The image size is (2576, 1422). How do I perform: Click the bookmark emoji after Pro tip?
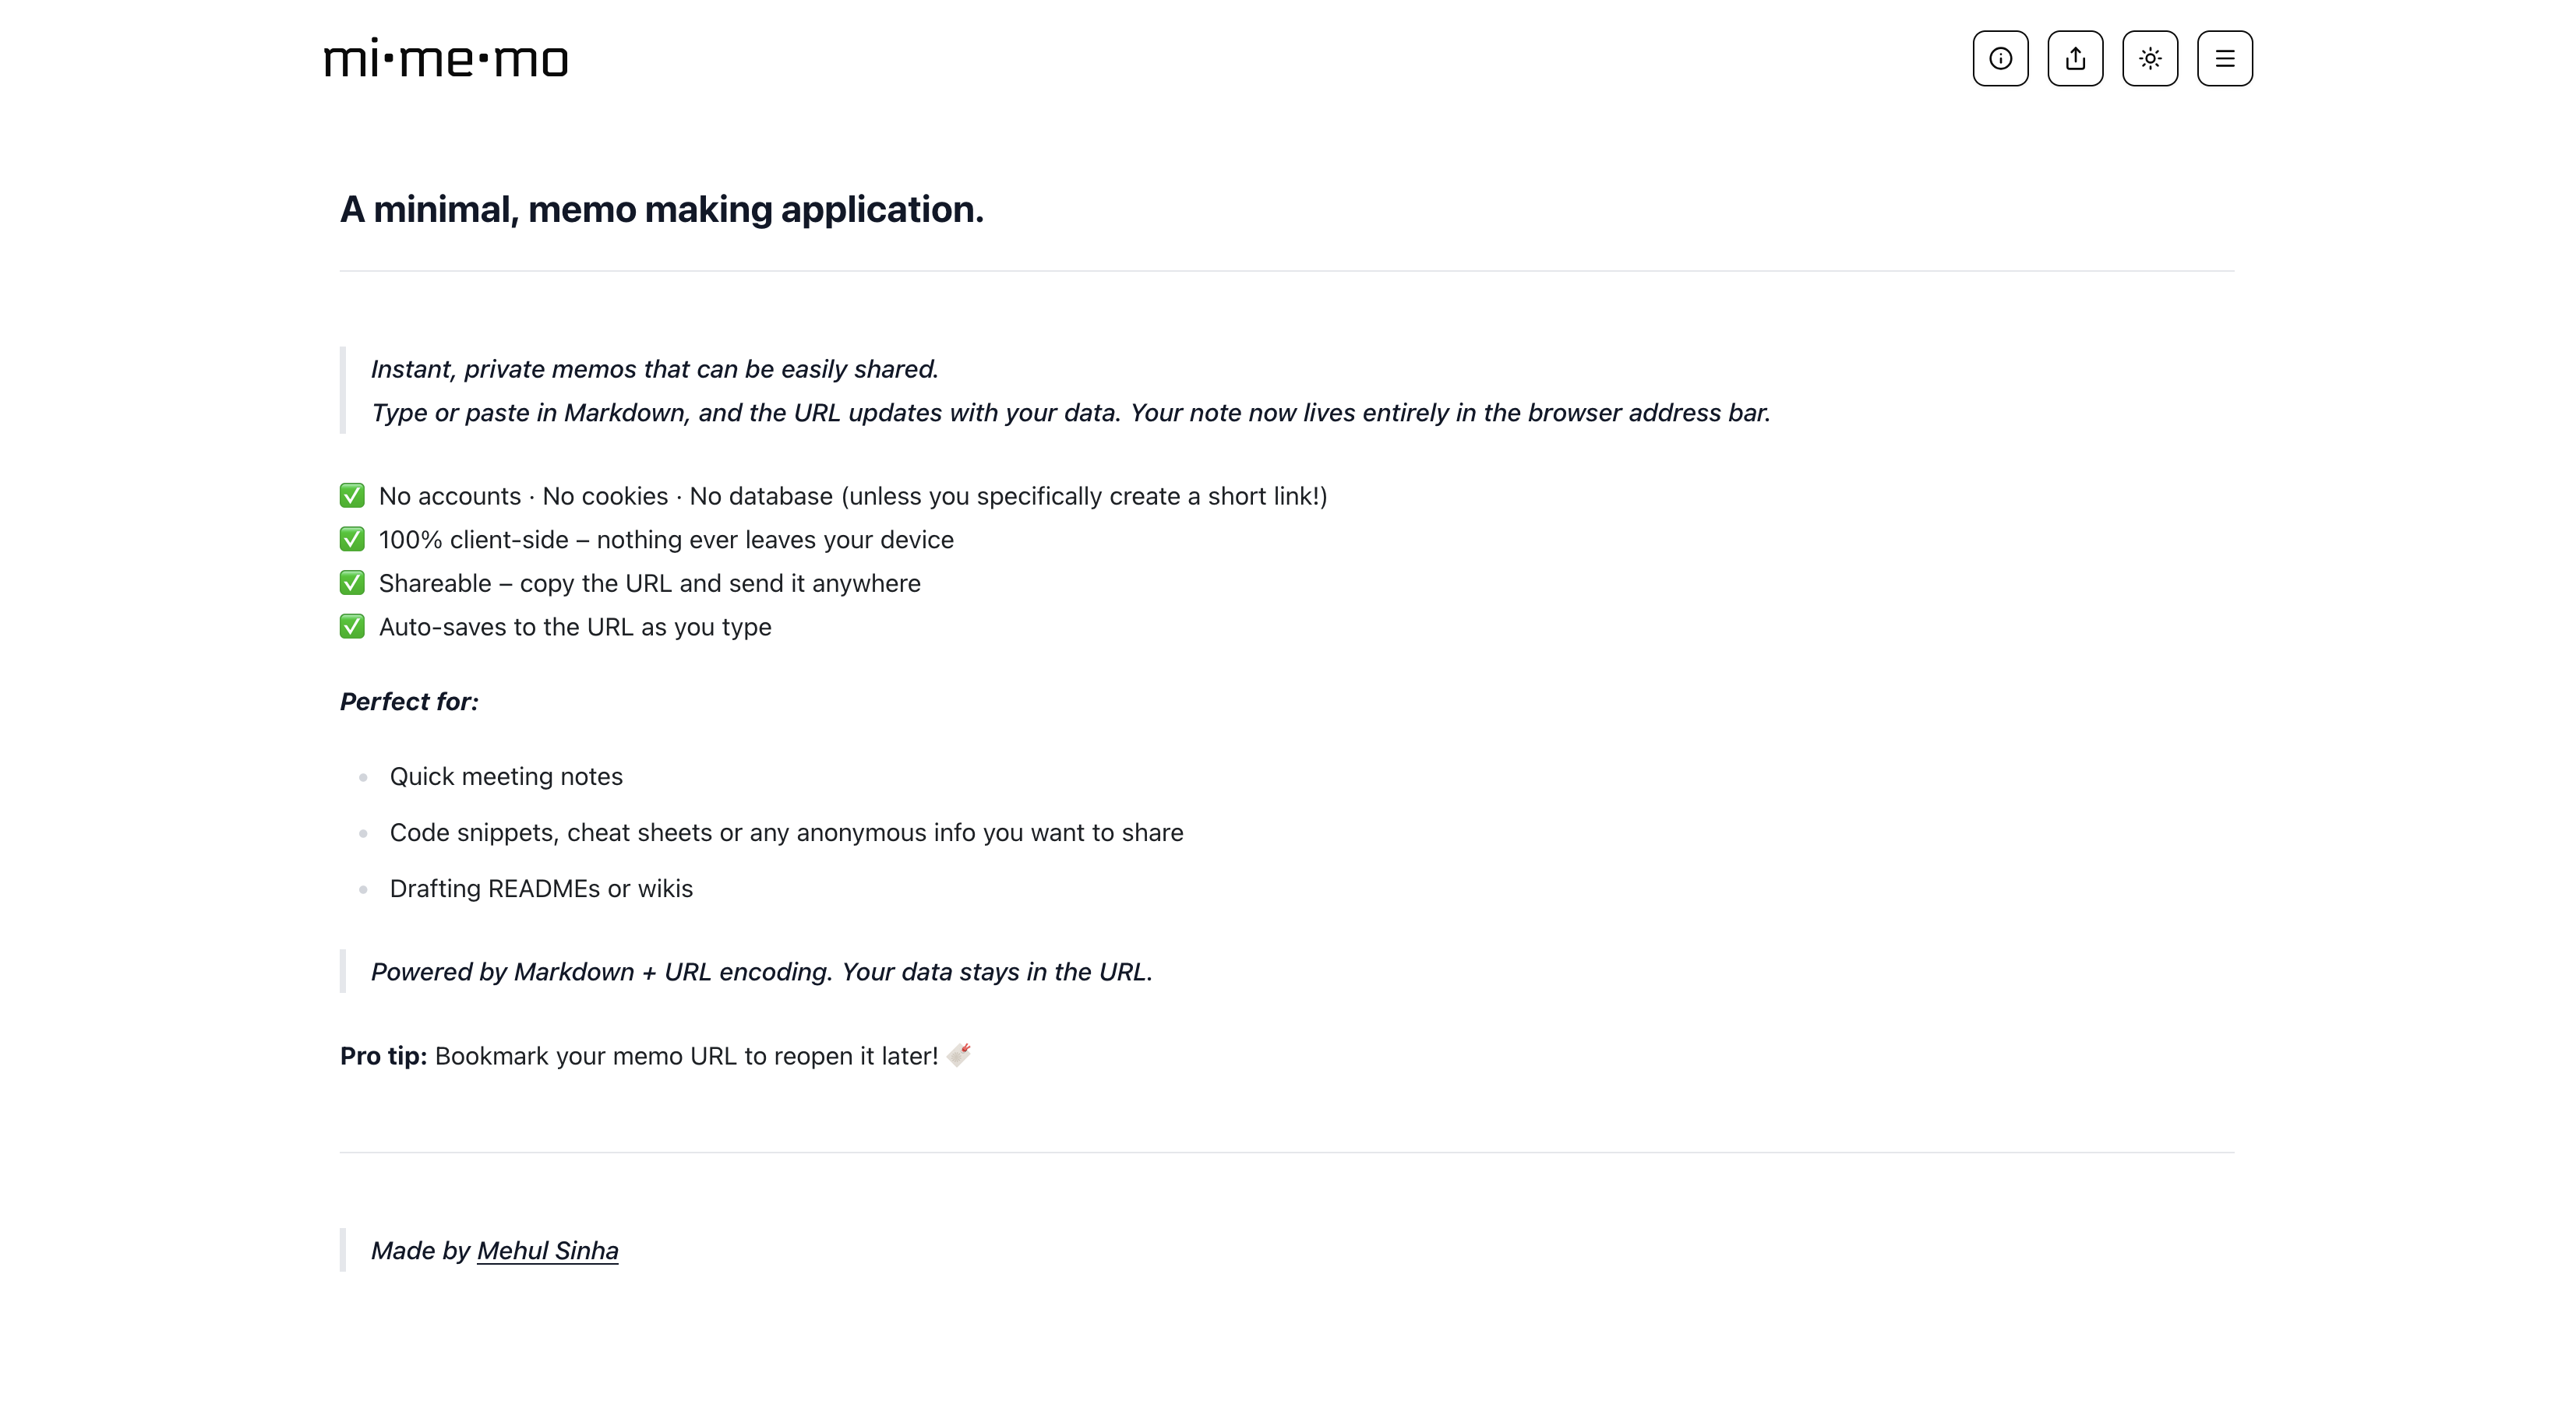point(958,1054)
